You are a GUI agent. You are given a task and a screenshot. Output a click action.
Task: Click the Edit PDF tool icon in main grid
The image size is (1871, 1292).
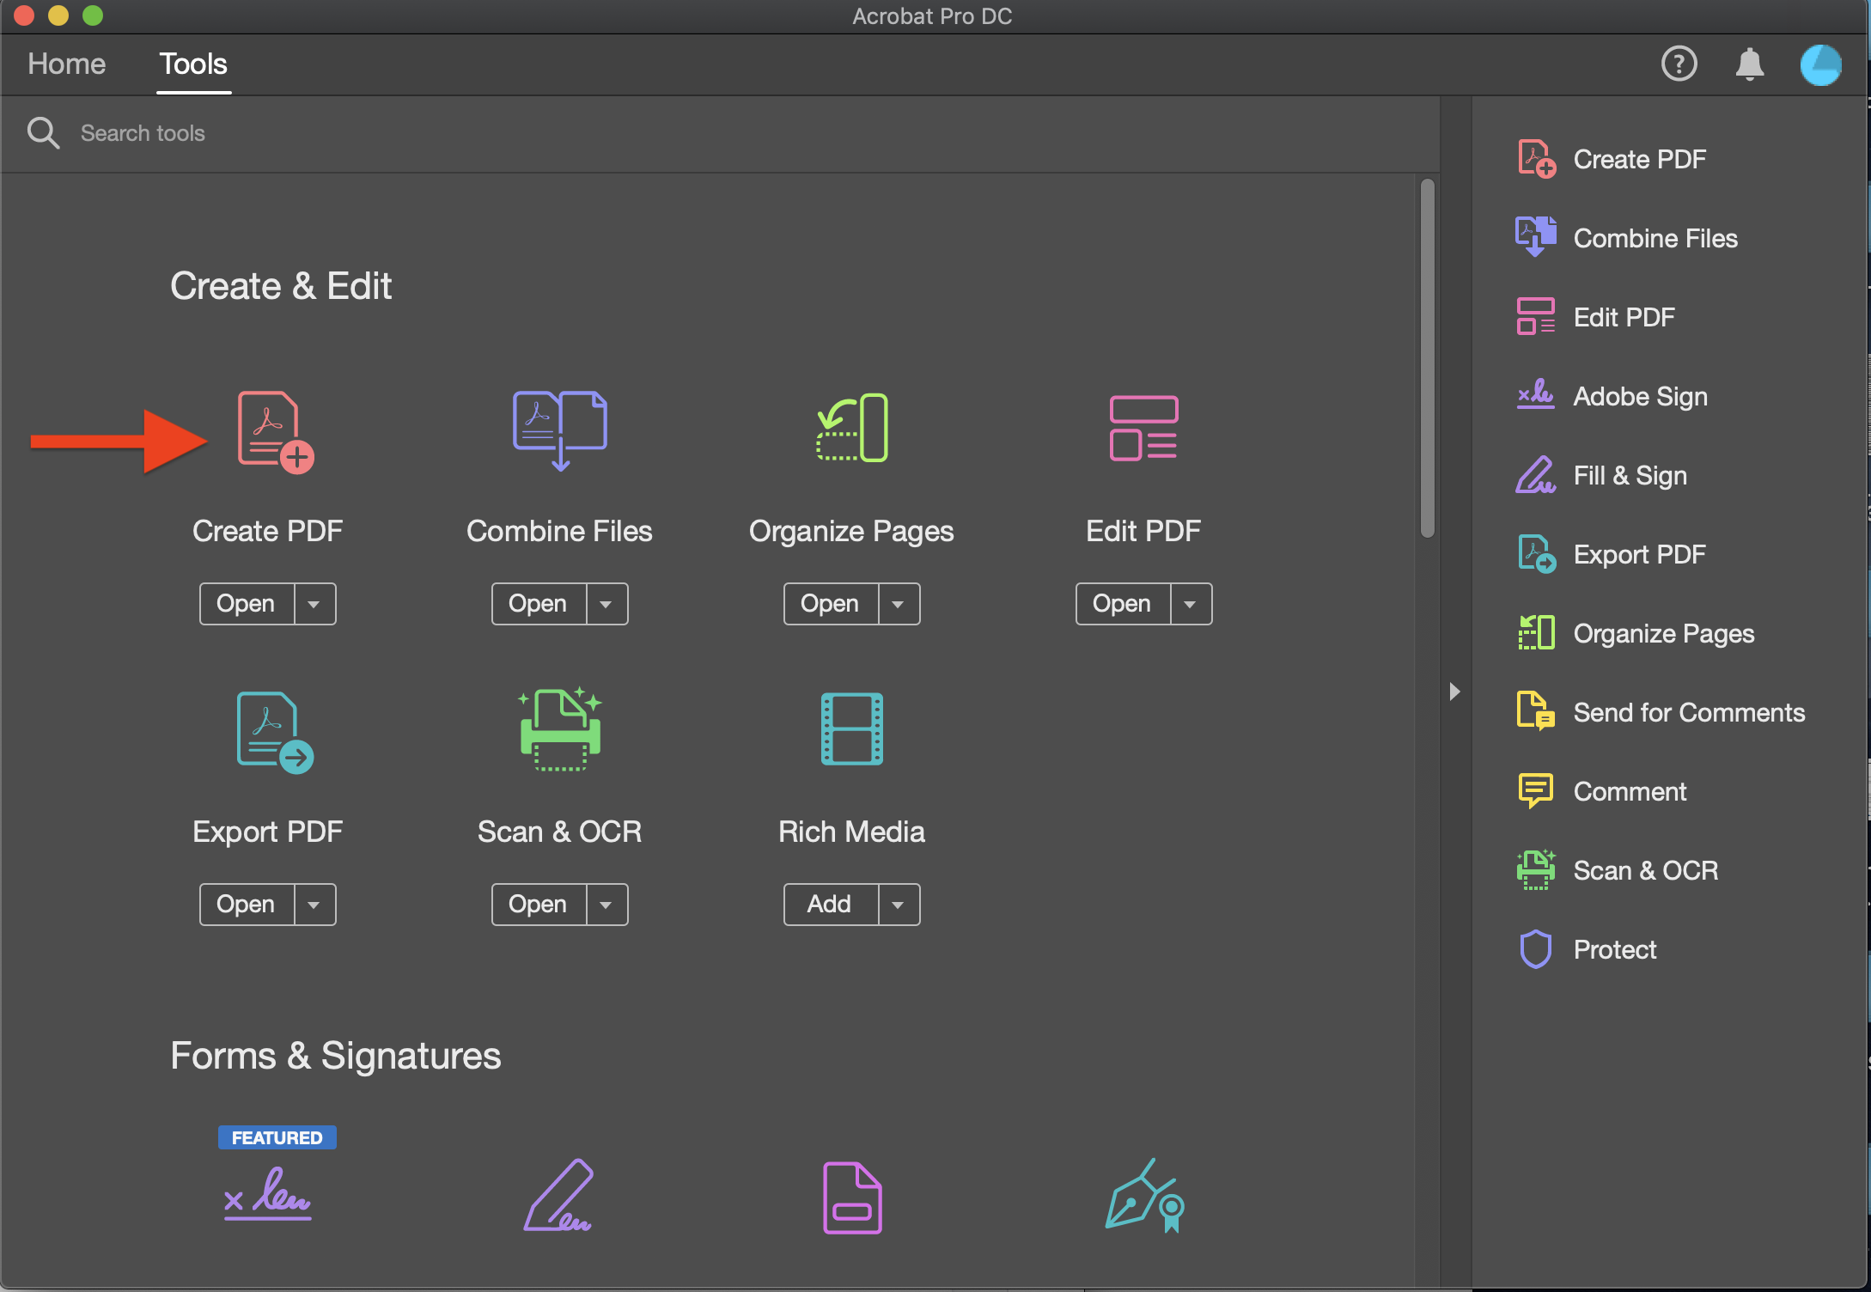pyautogui.click(x=1143, y=428)
